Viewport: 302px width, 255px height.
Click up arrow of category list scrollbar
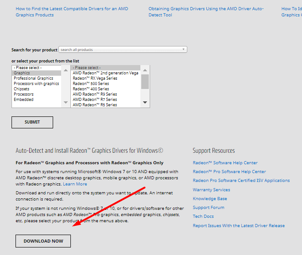pos(66,70)
